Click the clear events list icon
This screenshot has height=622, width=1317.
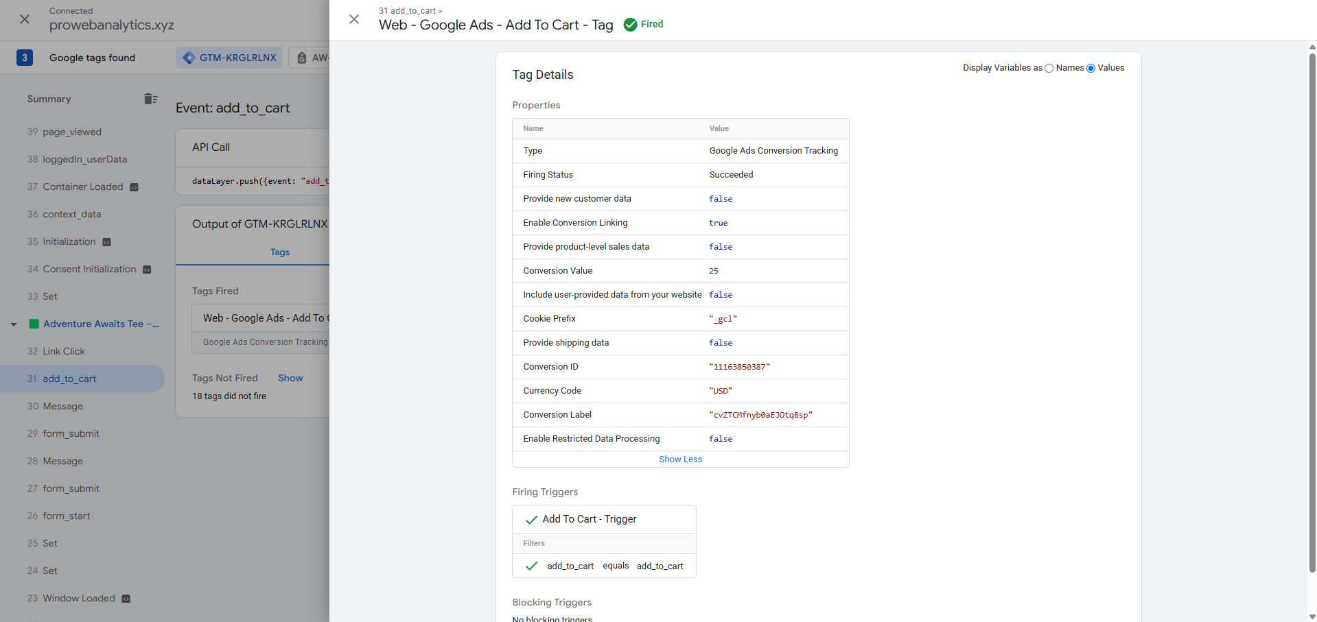[x=151, y=99]
